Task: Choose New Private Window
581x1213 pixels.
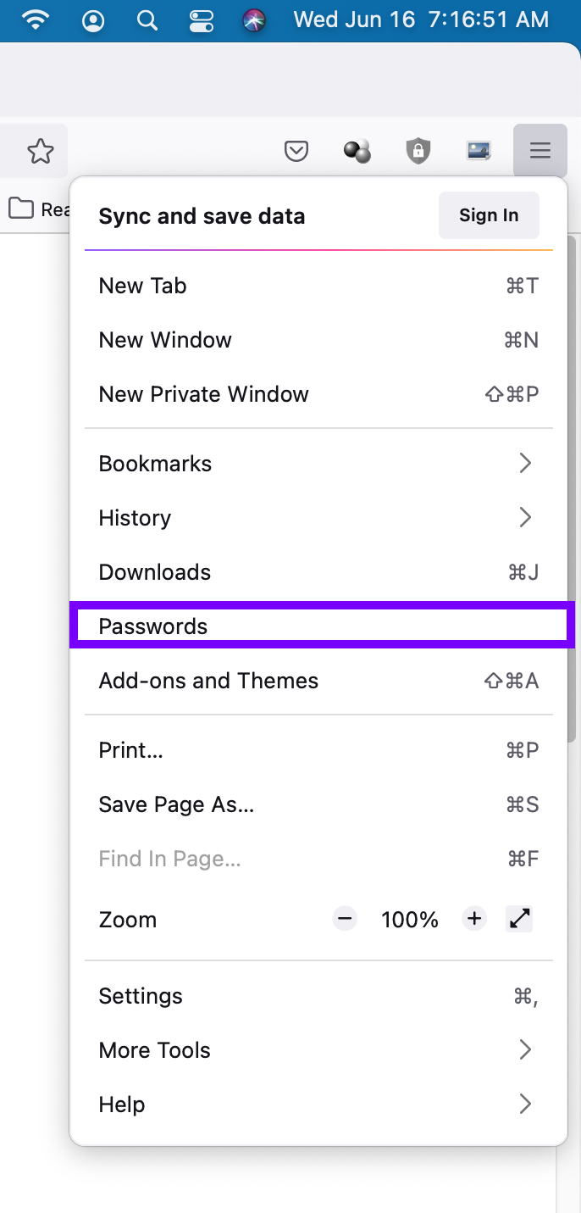Action: 318,394
